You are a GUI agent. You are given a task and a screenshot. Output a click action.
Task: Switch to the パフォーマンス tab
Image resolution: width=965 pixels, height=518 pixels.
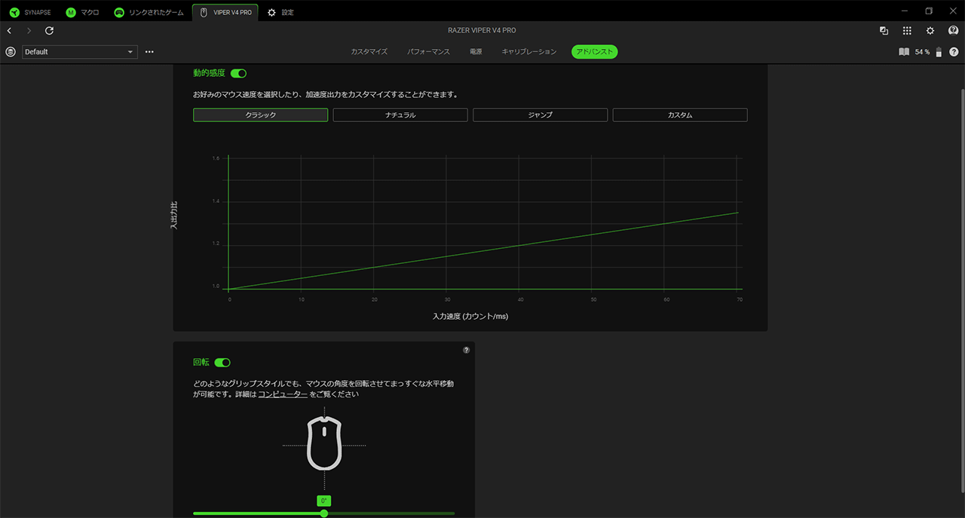[428, 52]
